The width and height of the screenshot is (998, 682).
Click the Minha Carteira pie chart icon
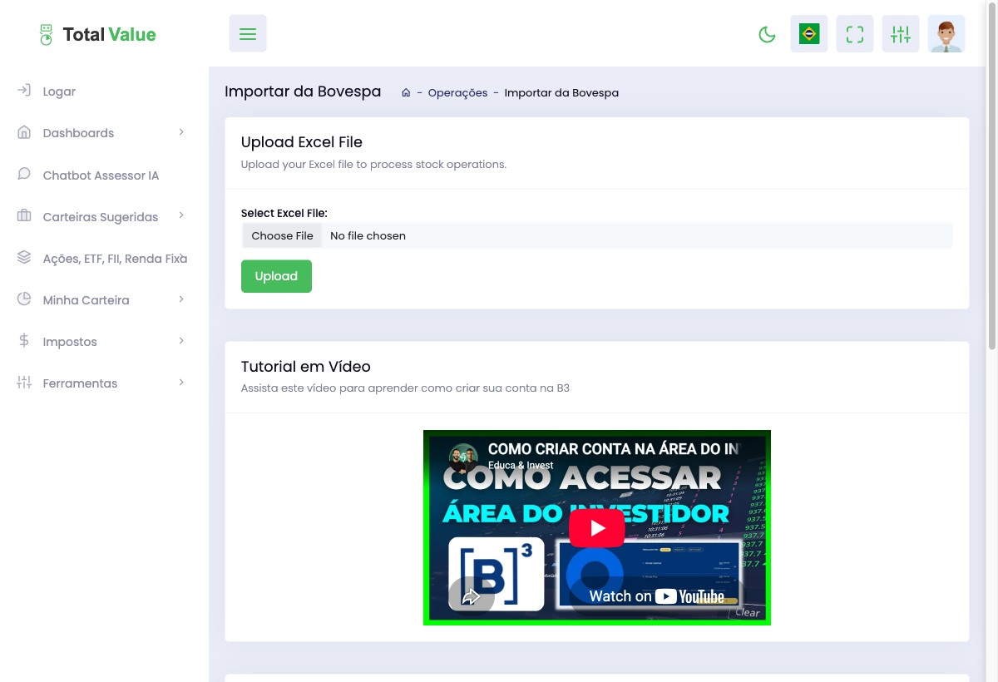coord(24,299)
